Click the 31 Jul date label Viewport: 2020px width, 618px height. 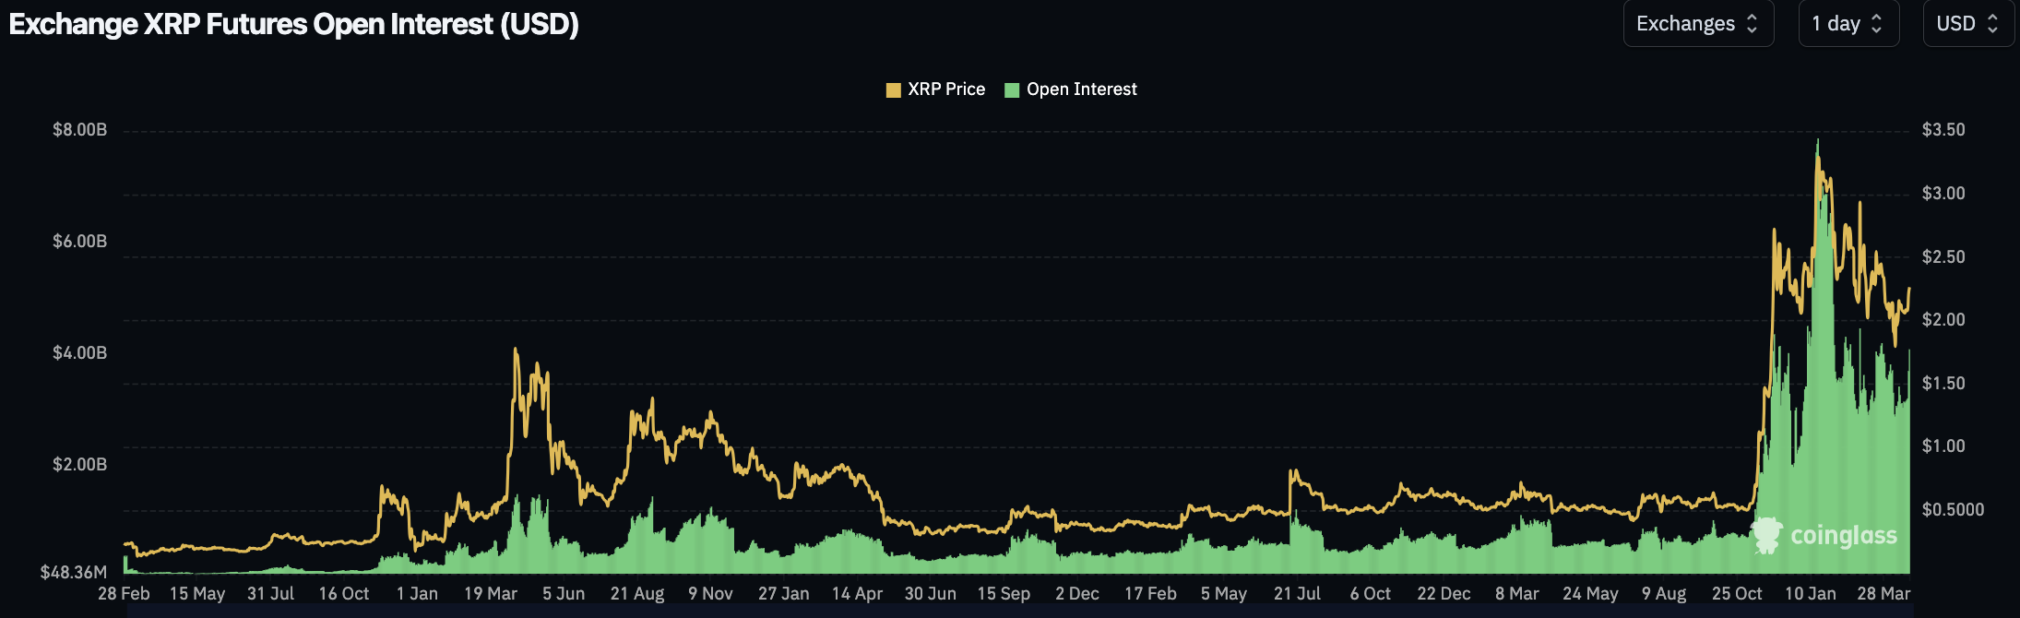(x=270, y=594)
